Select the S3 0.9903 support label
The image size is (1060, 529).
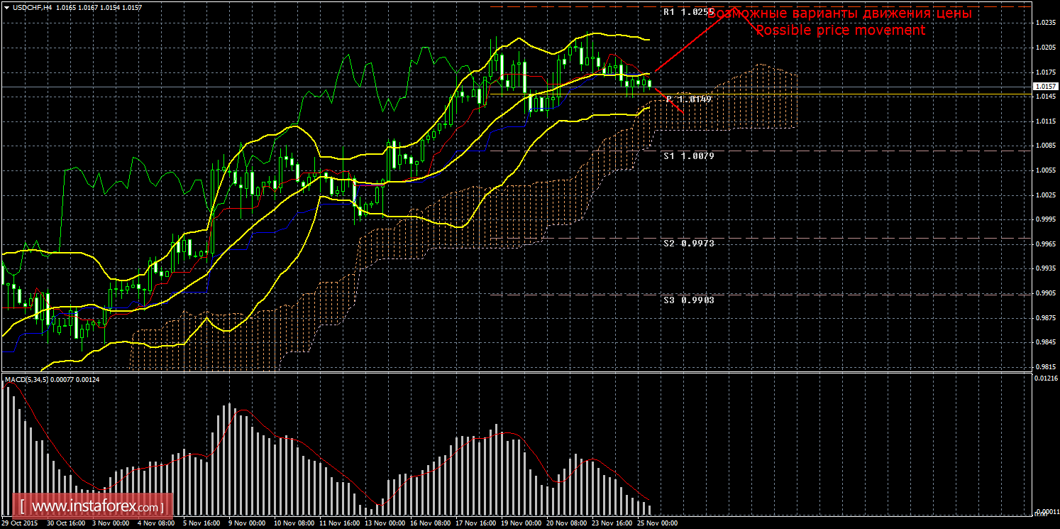689,300
